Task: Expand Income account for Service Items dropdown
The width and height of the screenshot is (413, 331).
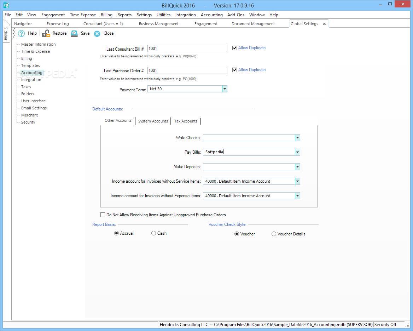Action: tap(297, 181)
